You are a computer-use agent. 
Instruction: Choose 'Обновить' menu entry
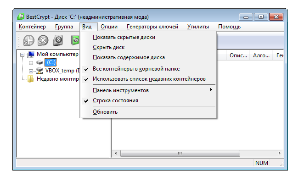pyautogui.click(x=148, y=112)
